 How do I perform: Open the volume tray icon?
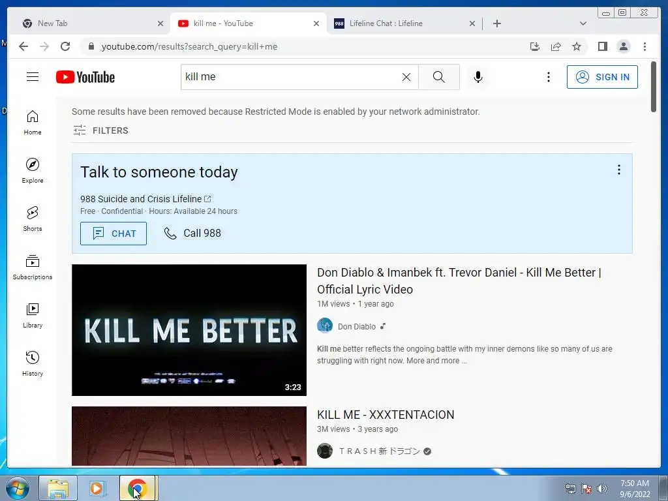(601, 489)
